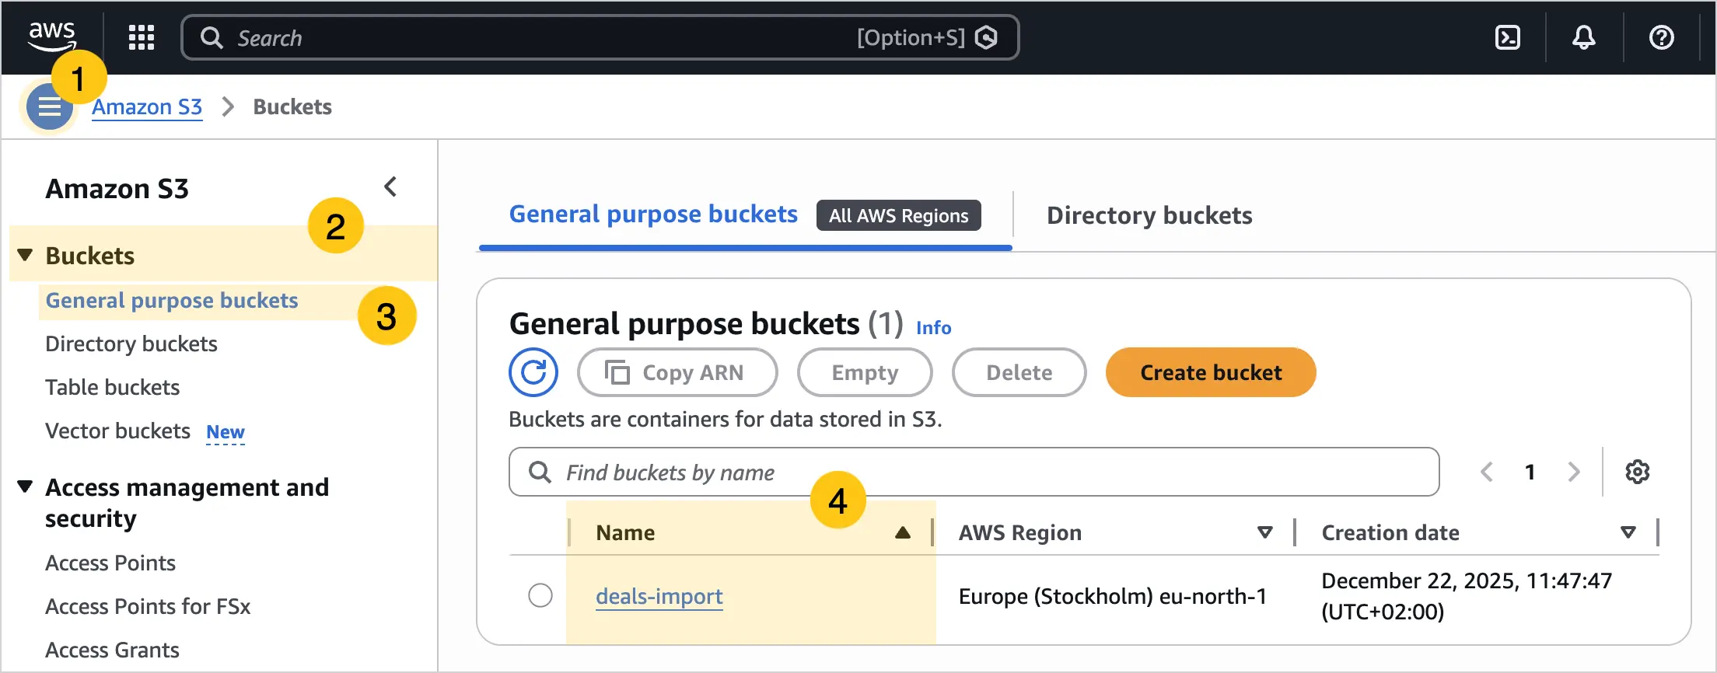
Task: Open table preferences gear settings
Action: tap(1638, 472)
